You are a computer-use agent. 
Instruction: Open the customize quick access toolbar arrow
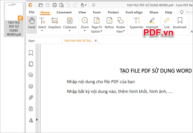[94, 5]
